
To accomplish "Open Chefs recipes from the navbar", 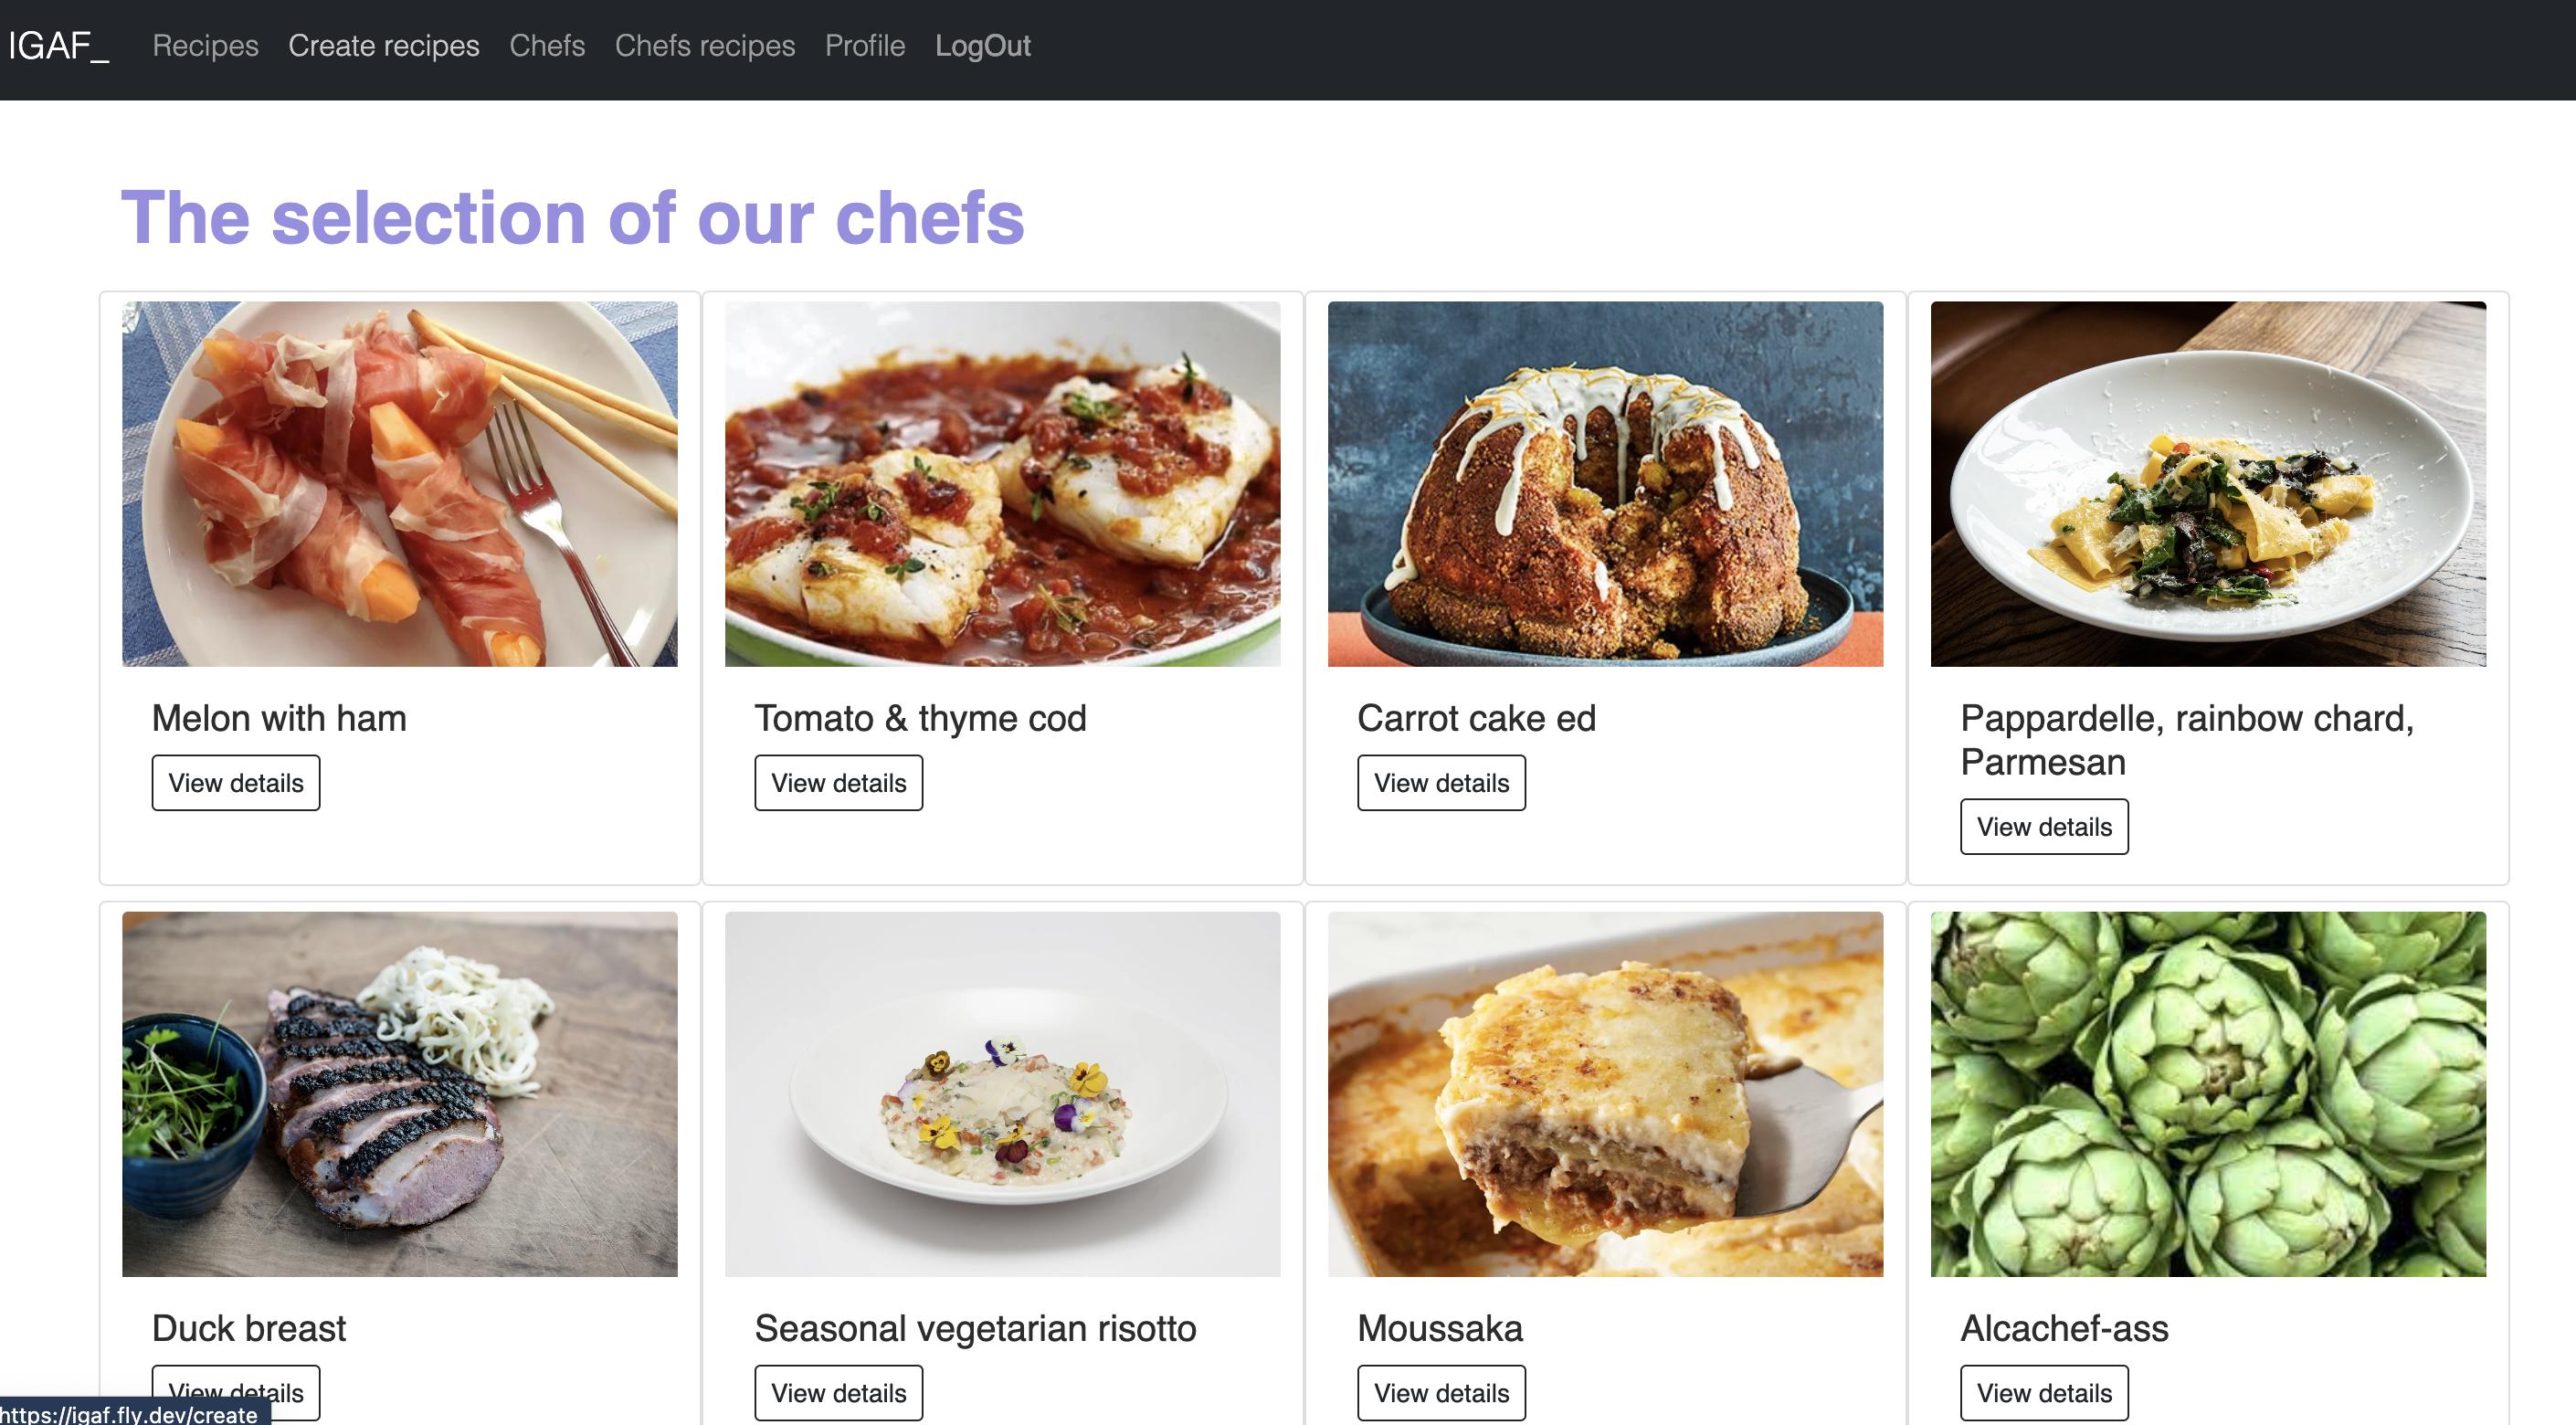I will (705, 46).
